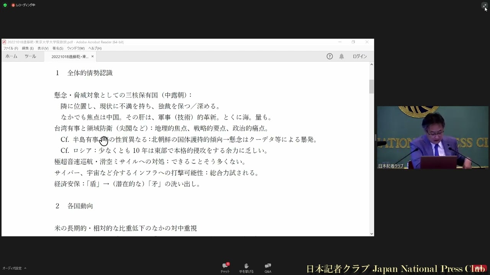This screenshot has height=275, width=490.
Task: Click the 手を挙げる raise hand icon
Action: point(247,268)
